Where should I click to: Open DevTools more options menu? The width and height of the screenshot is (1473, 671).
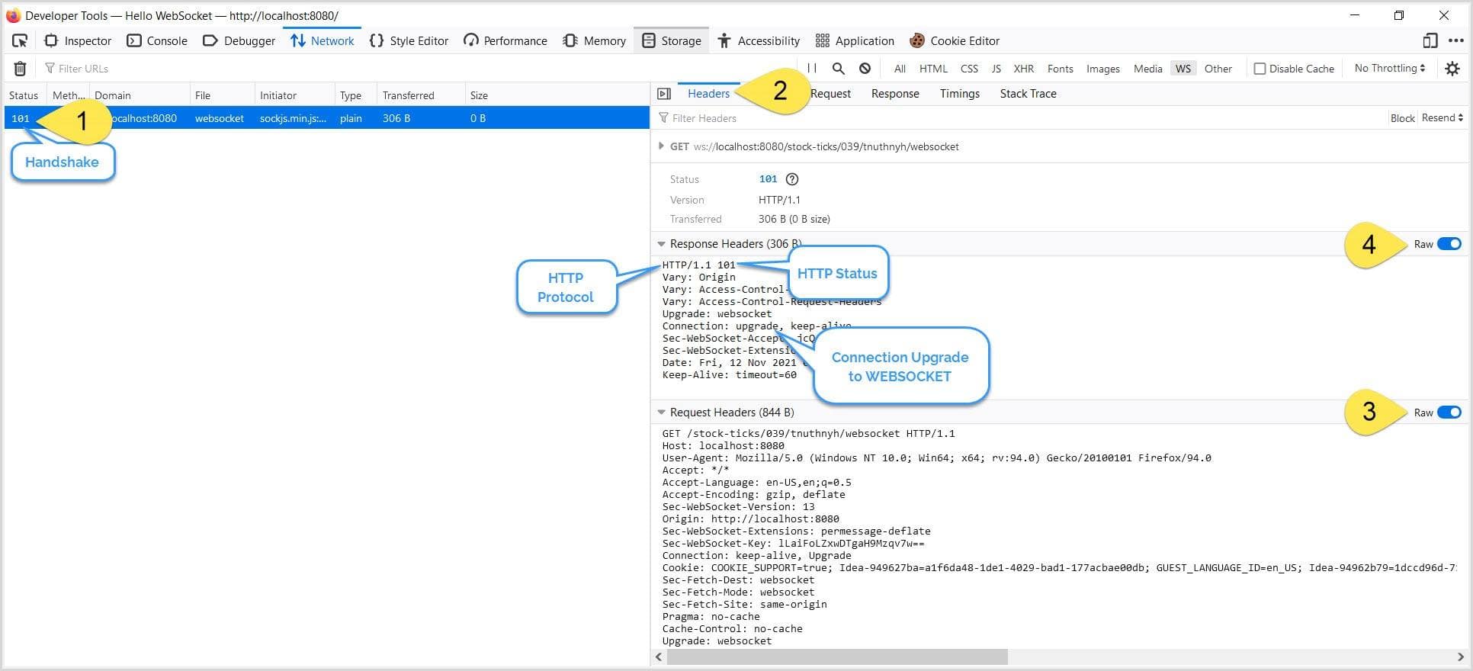point(1455,41)
